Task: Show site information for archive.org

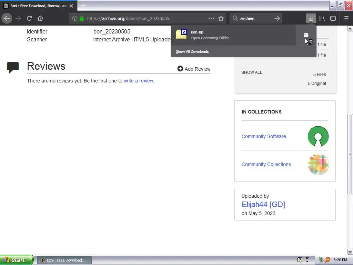Action: click(75, 18)
